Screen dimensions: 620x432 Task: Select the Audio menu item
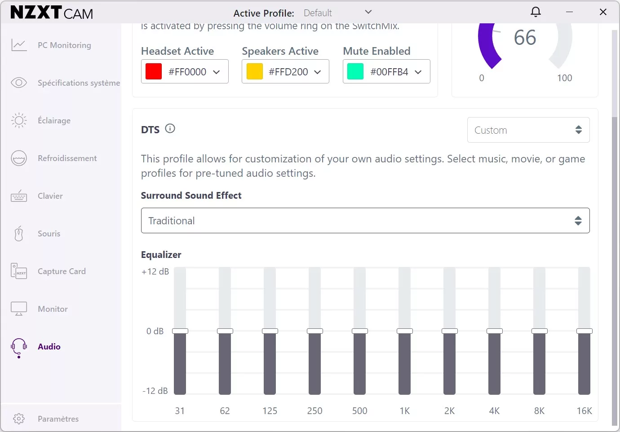[49, 347]
